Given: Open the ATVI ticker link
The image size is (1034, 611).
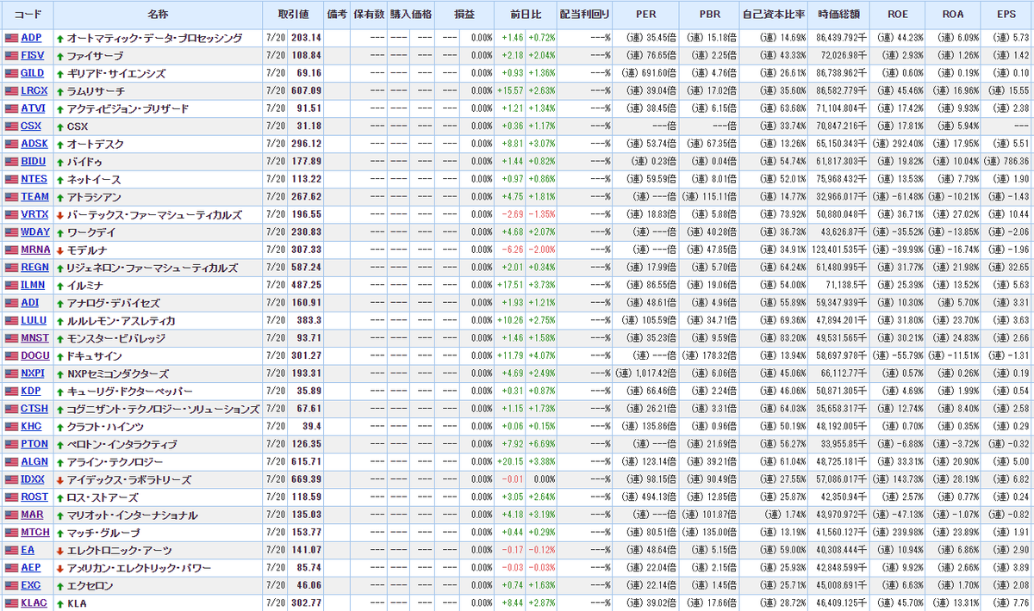Looking at the screenshot, I should point(33,108).
